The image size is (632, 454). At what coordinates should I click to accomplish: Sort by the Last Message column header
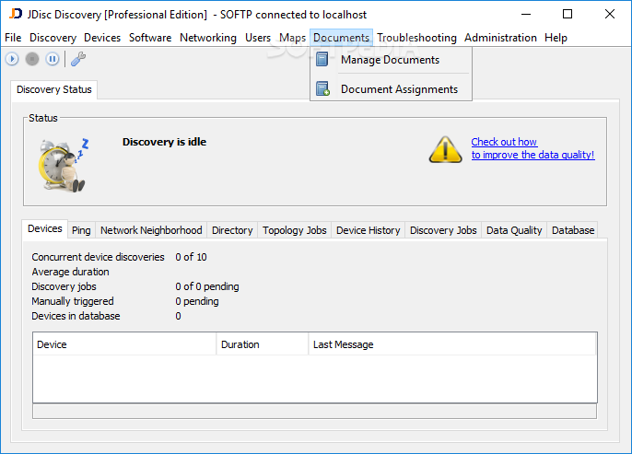452,344
